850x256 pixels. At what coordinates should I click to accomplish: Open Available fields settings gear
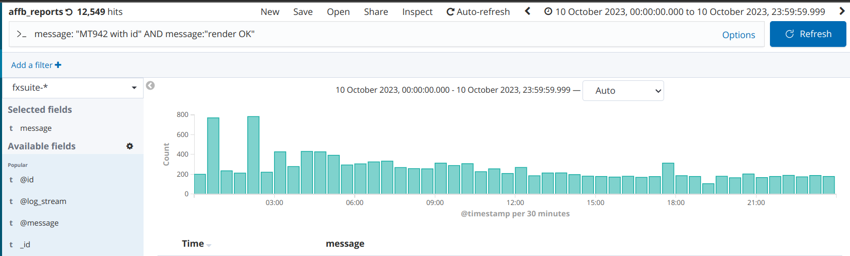tap(130, 146)
